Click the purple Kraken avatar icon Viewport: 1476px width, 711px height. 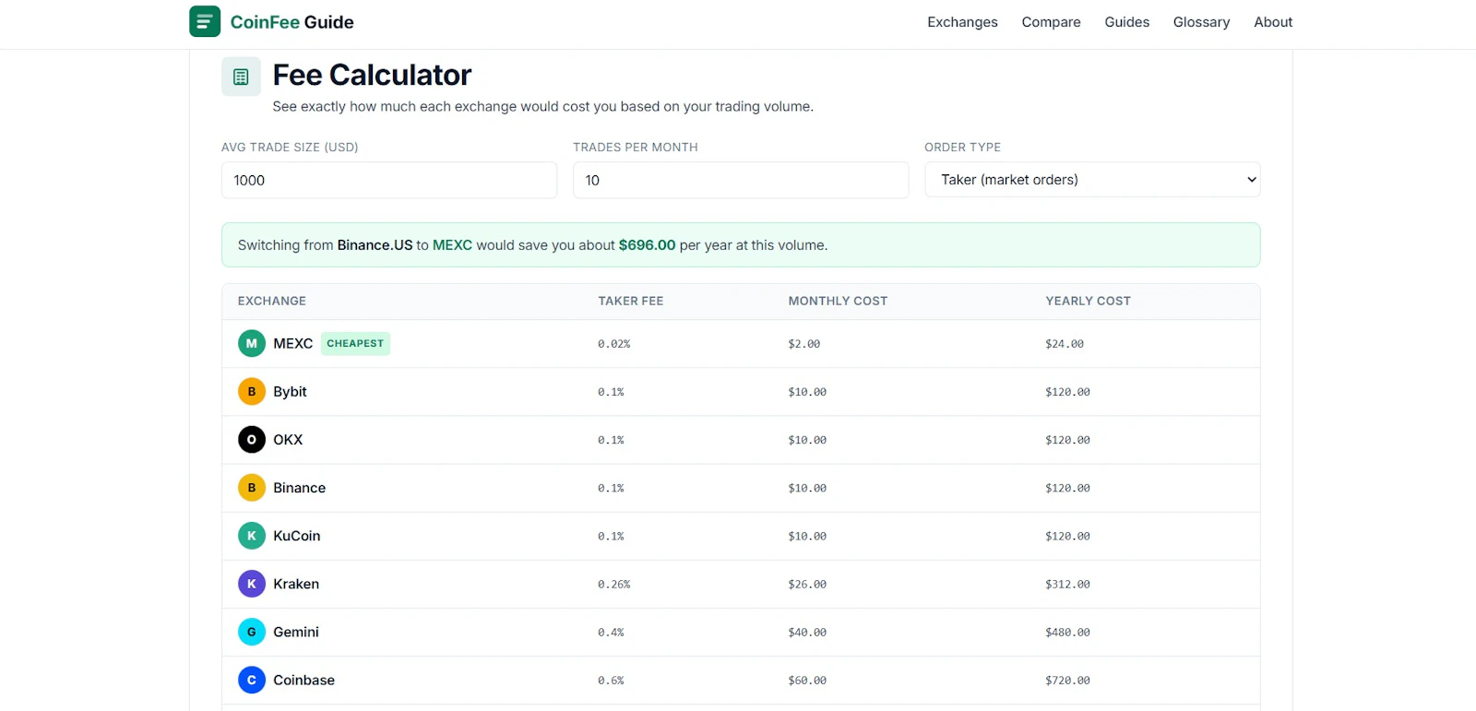(x=252, y=584)
